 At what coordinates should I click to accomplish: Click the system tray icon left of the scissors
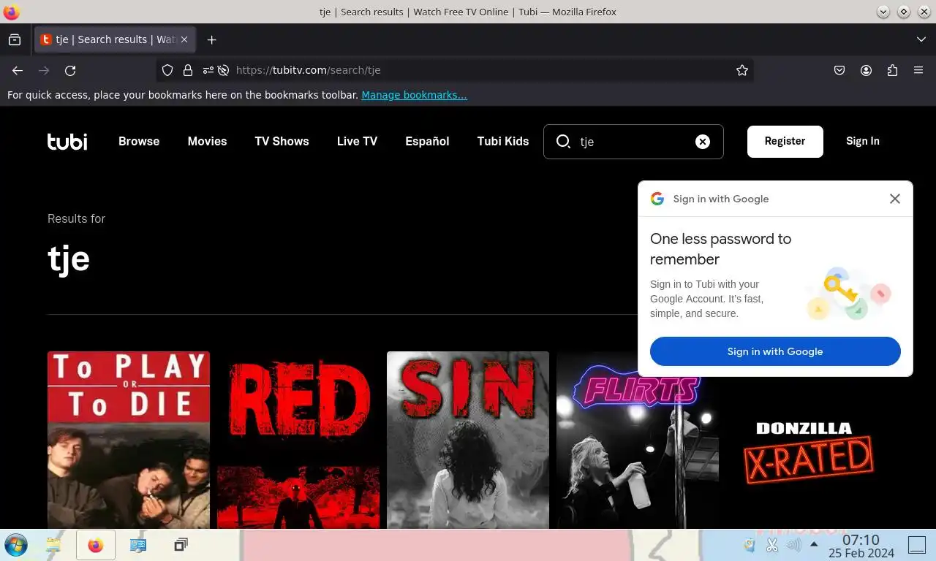point(750,545)
